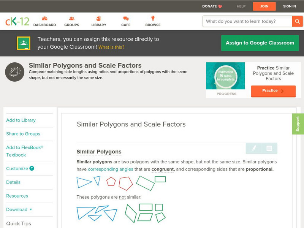The width and height of the screenshot is (304, 228).
Task: Open the Groups icon in navigation
Action: click(x=72, y=19)
